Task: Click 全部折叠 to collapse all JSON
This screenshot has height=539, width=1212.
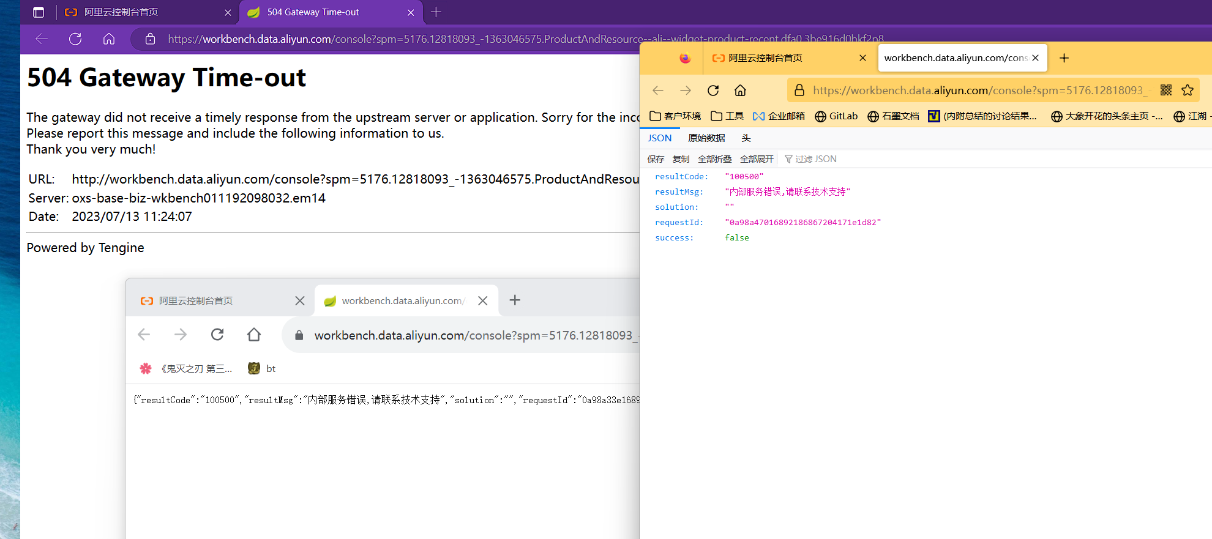Action: [714, 159]
